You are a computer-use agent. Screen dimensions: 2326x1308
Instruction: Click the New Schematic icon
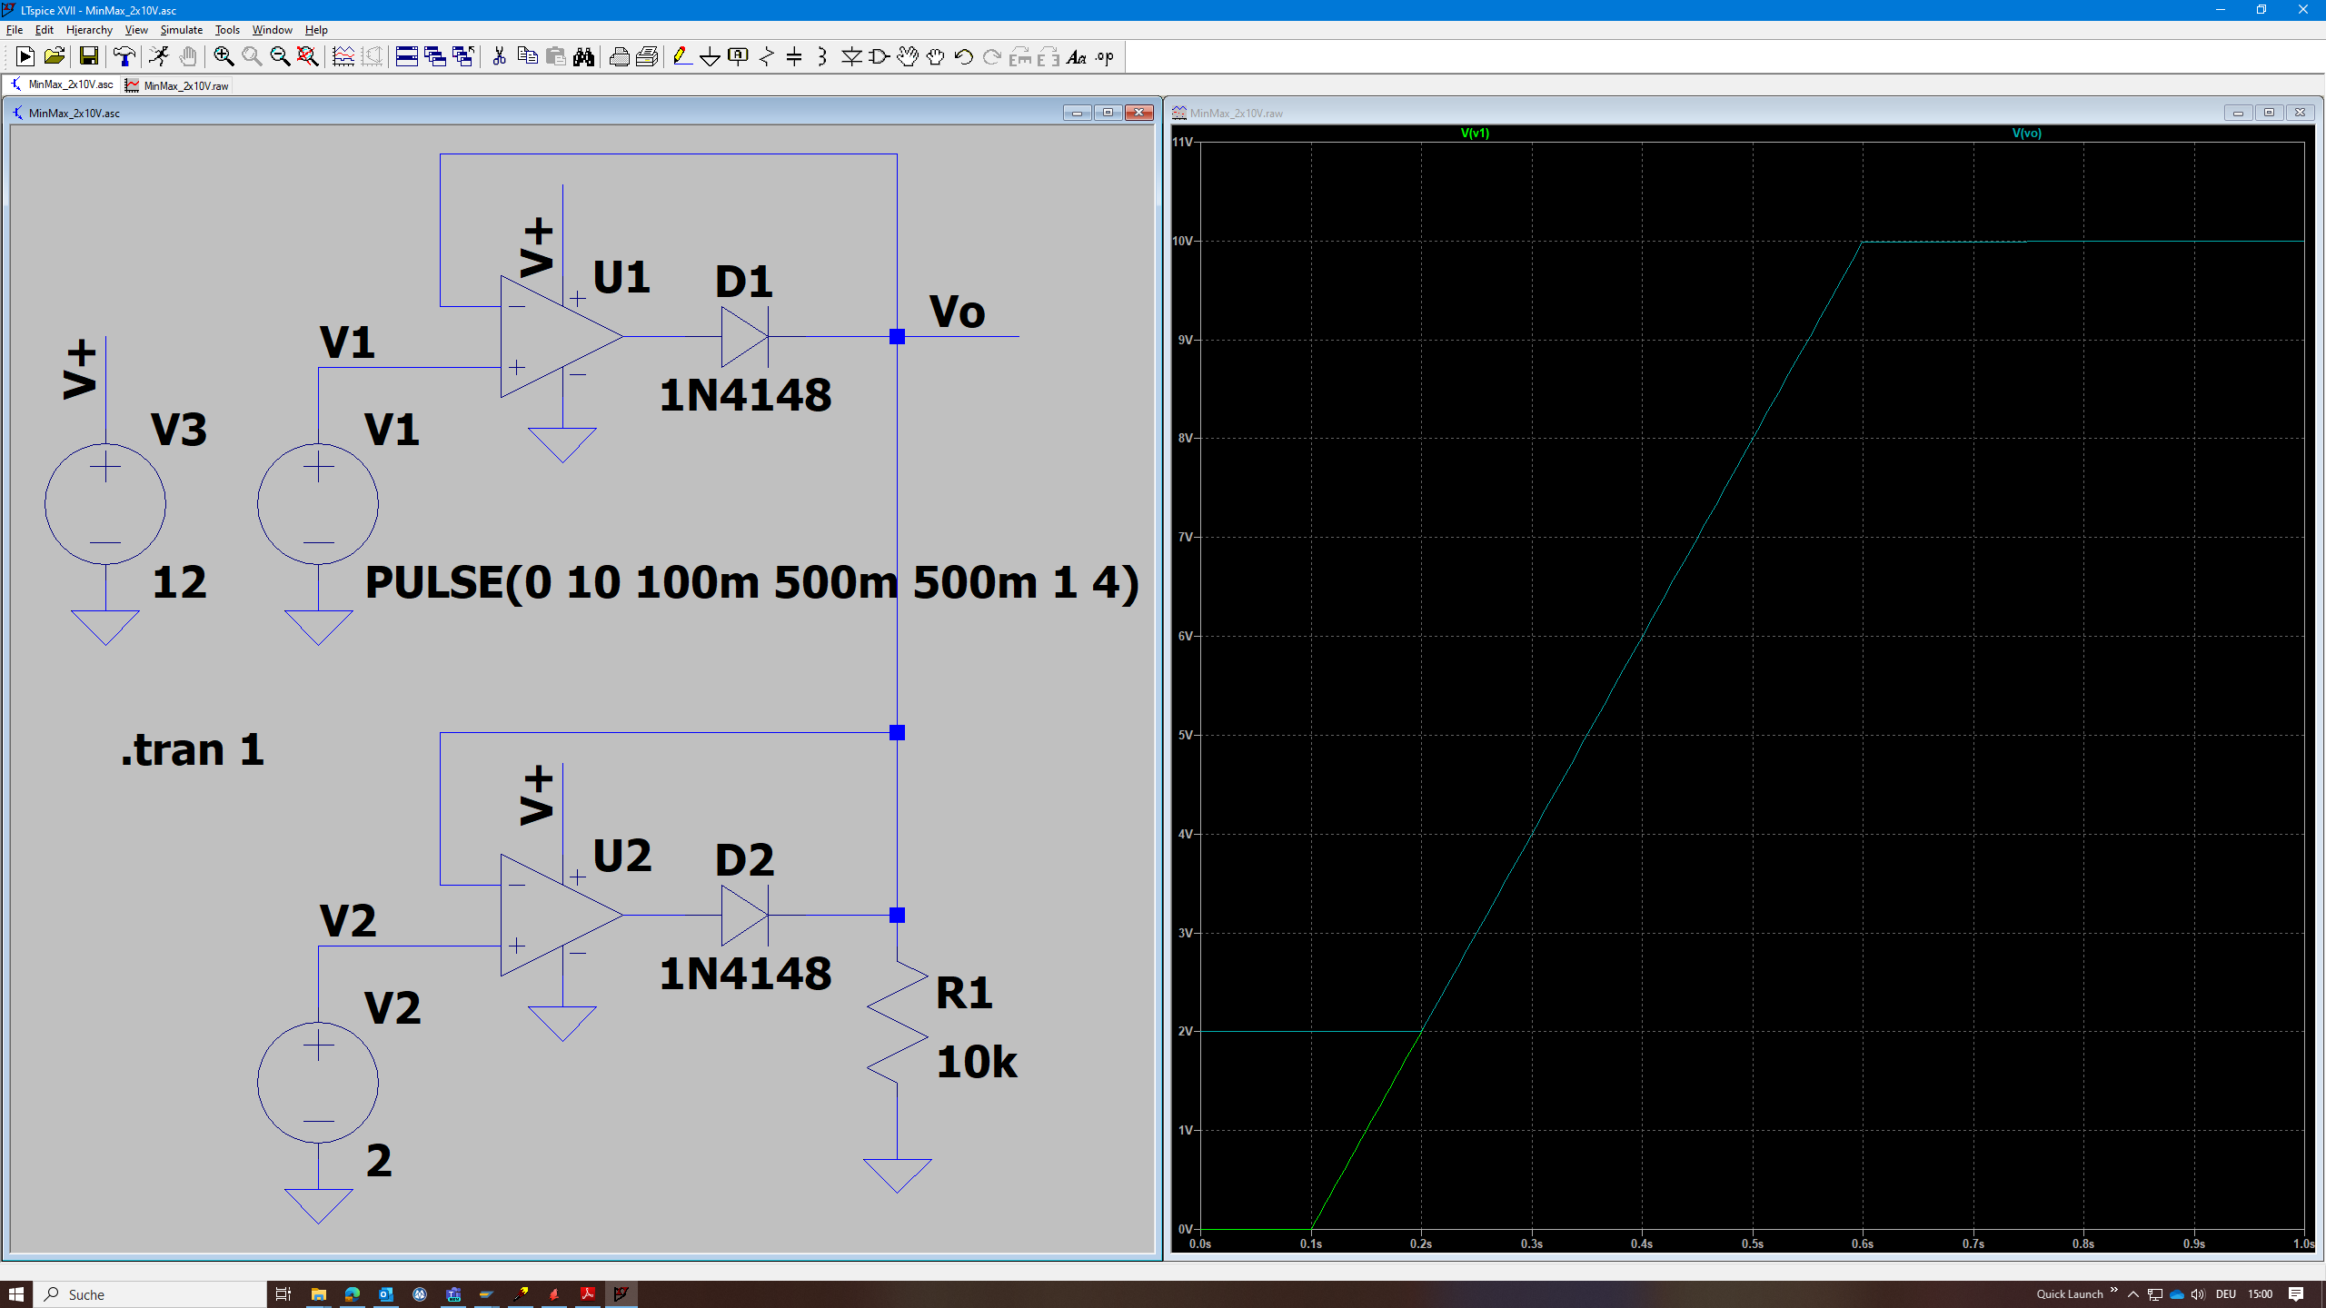pyautogui.click(x=25, y=56)
